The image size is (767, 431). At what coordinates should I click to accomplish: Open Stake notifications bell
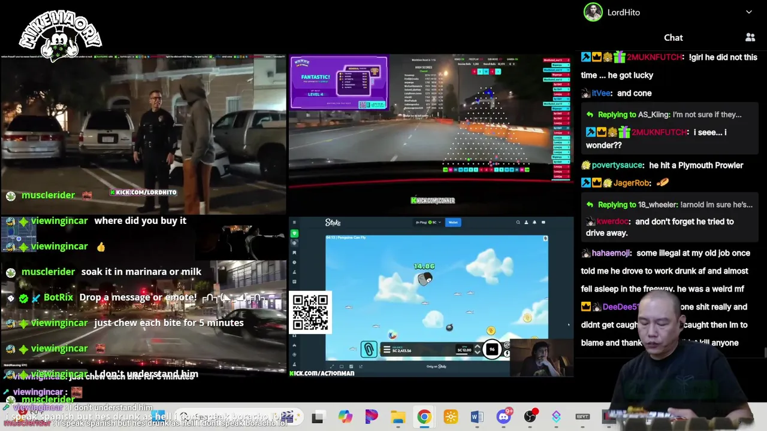click(x=535, y=222)
